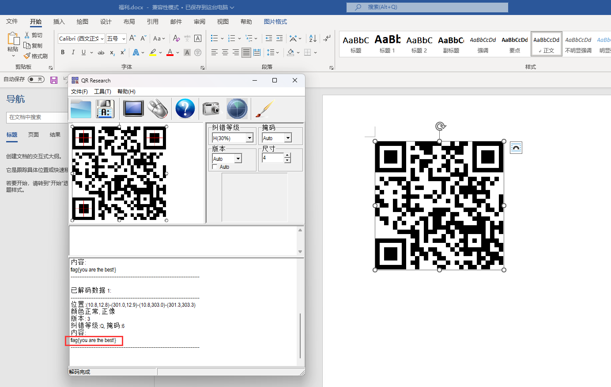Apply red font color button
The width and height of the screenshot is (611, 387).
point(170,52)
